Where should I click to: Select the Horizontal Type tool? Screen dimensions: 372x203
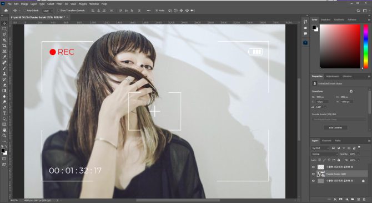(x=4, y=113)
